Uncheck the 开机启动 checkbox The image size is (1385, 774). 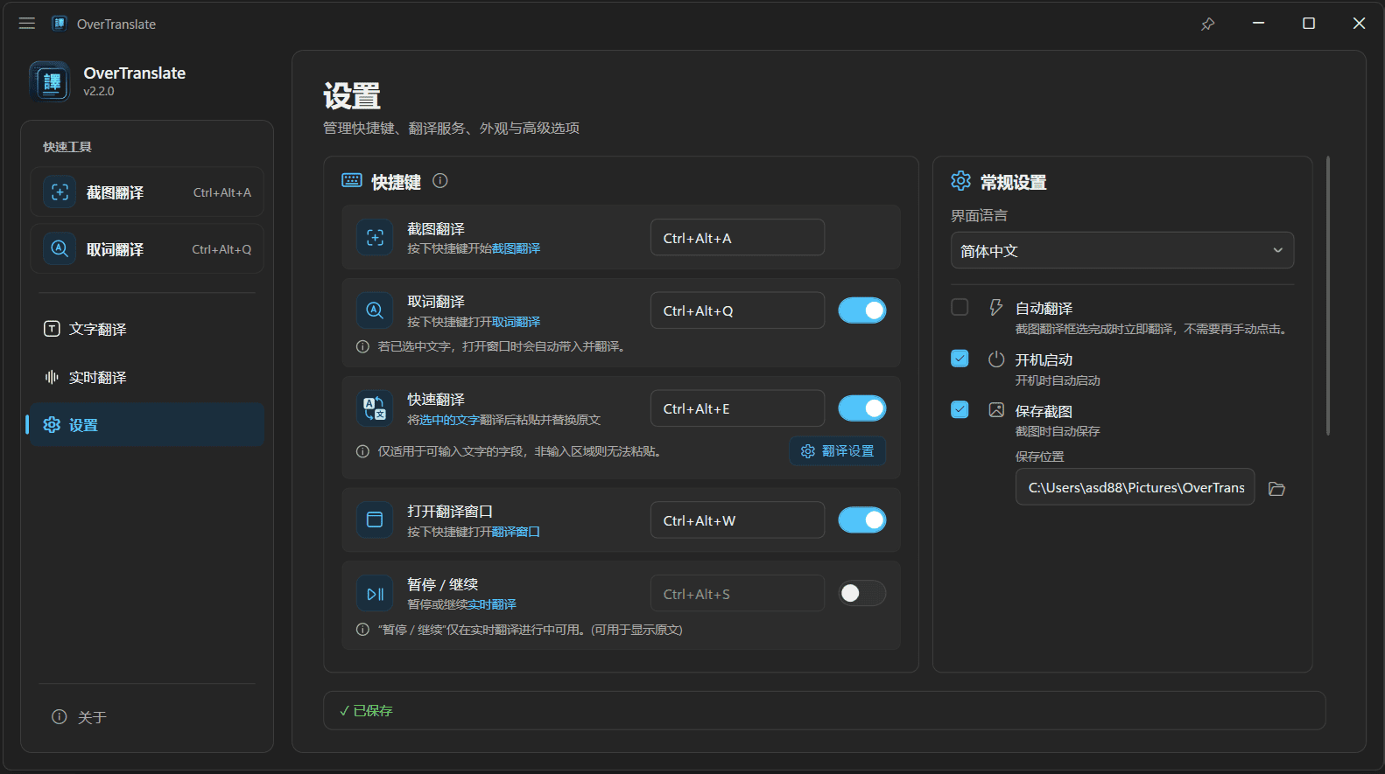click(960, 359)
